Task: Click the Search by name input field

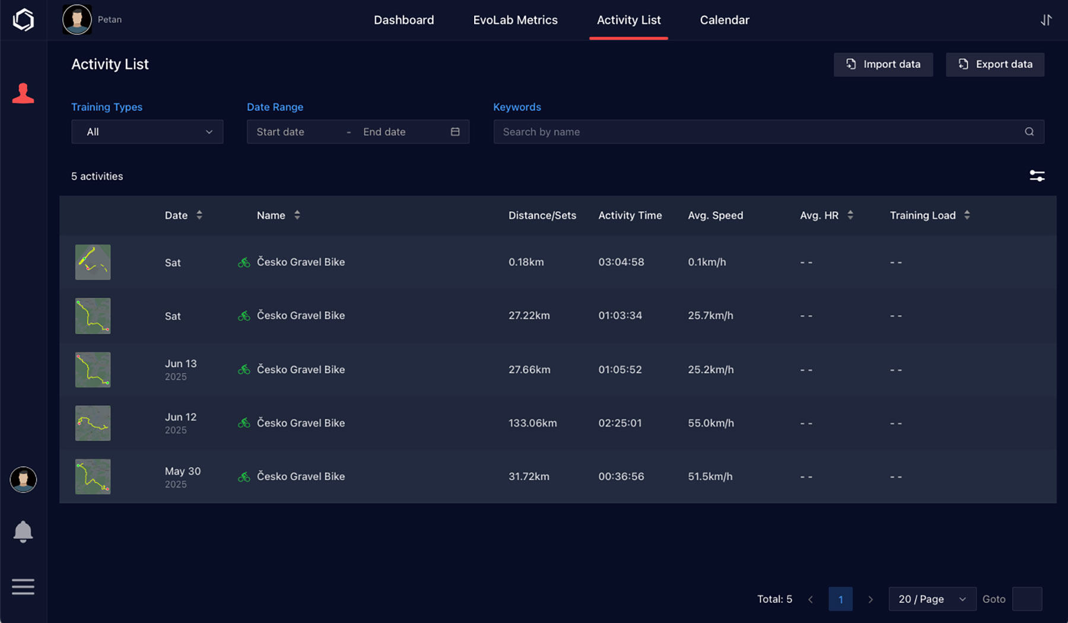Action: click(x=754, y=132)
